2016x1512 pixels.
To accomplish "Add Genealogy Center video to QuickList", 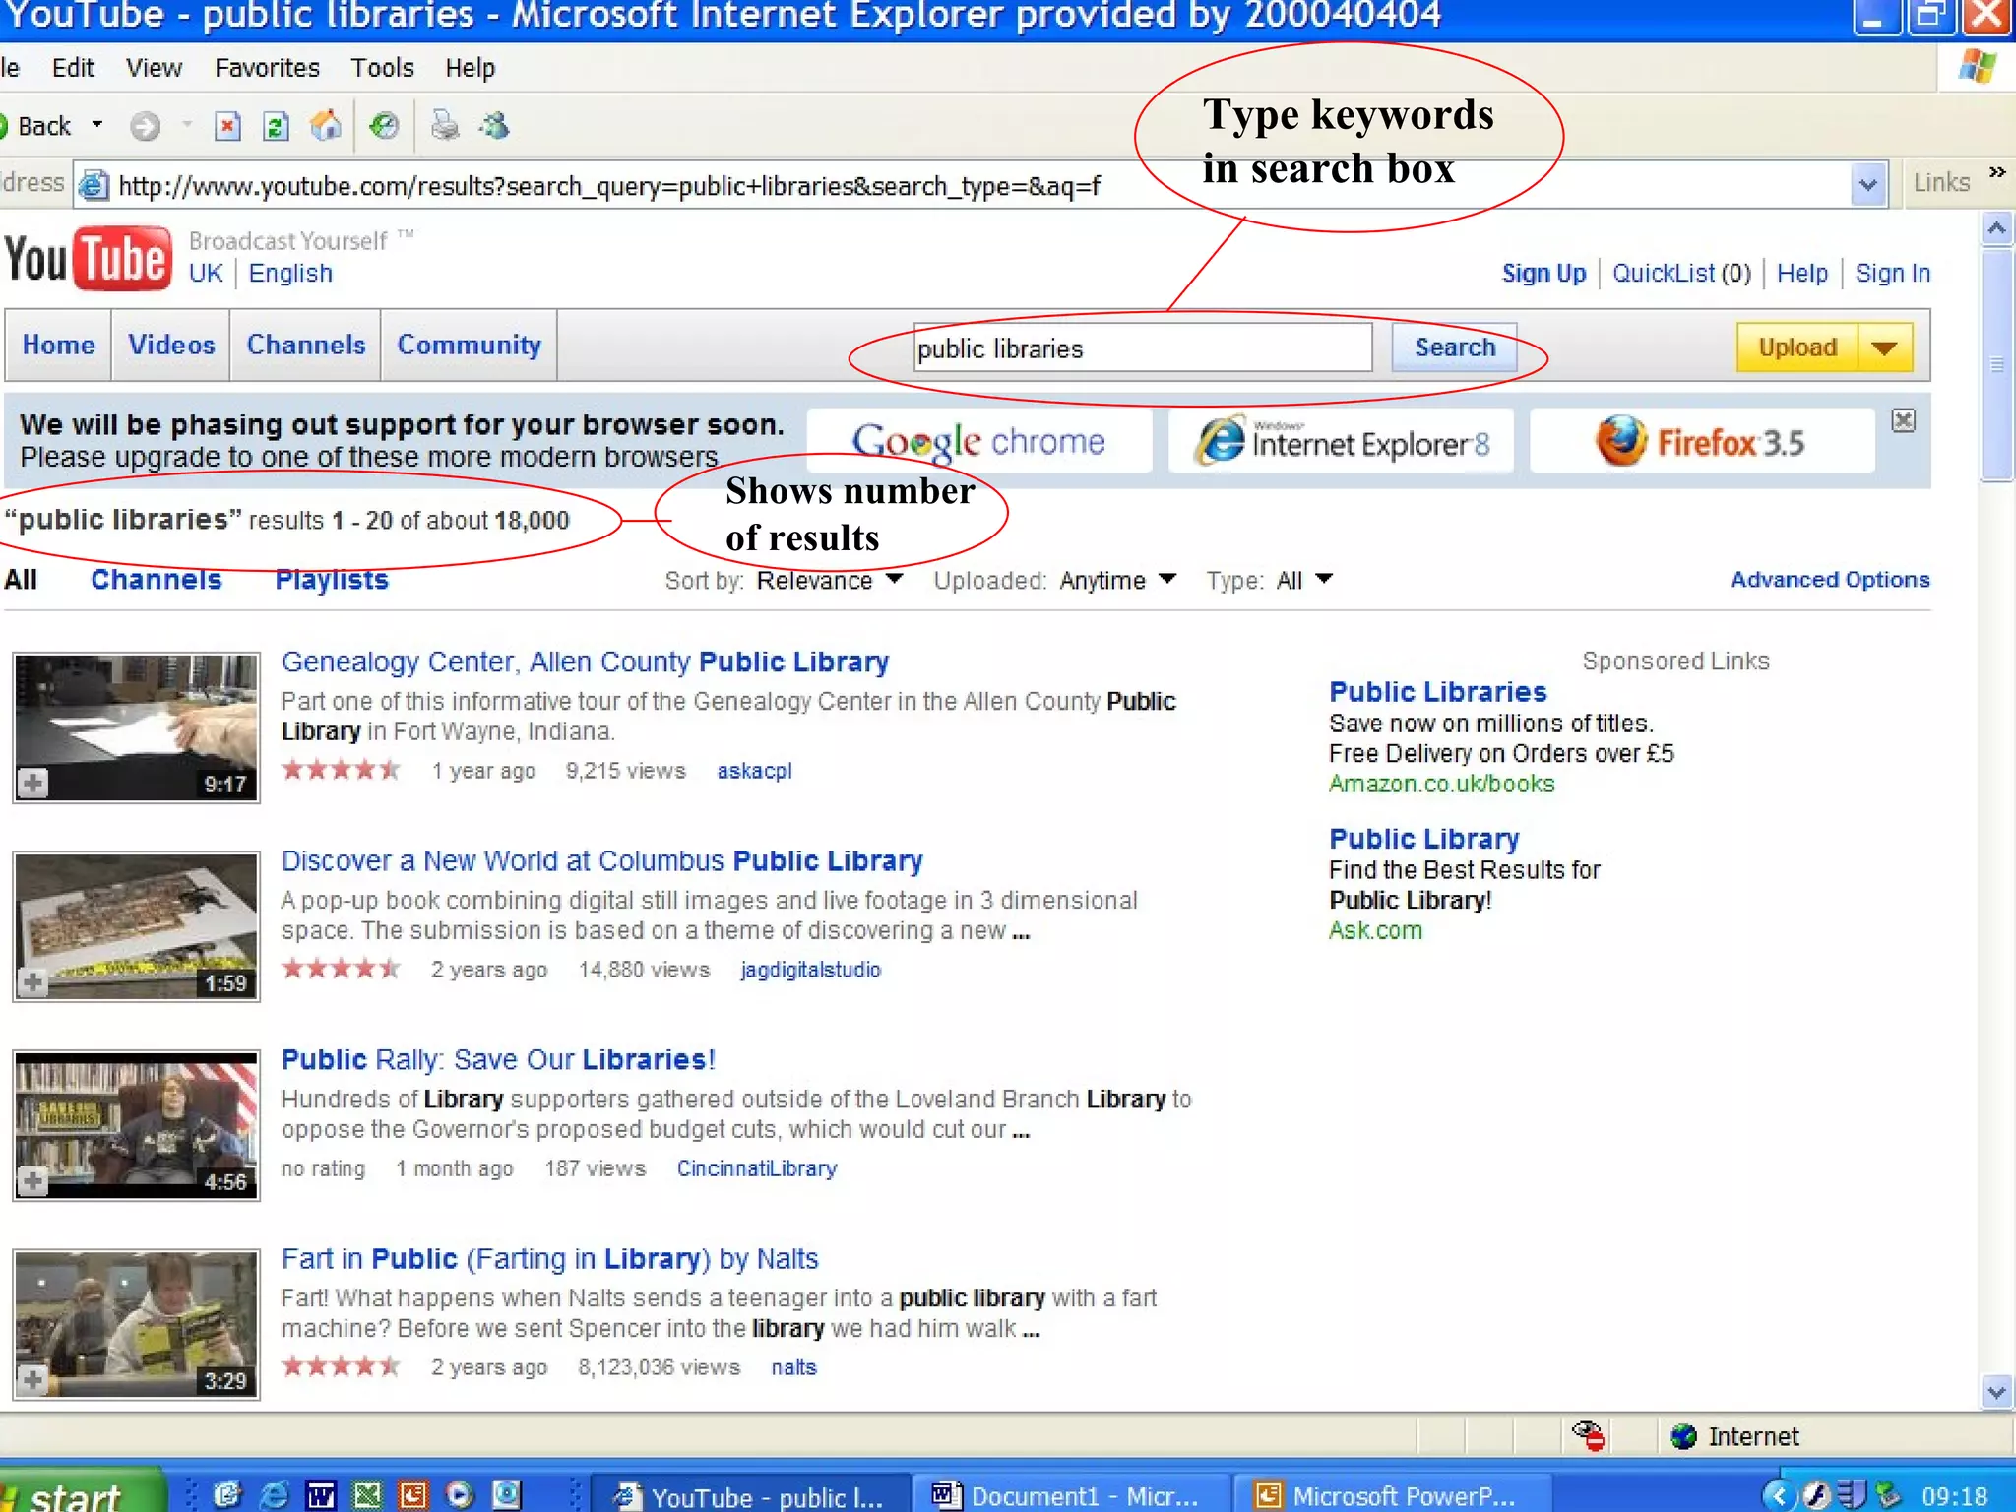I will pyautogui.click(x=32, y=784).
